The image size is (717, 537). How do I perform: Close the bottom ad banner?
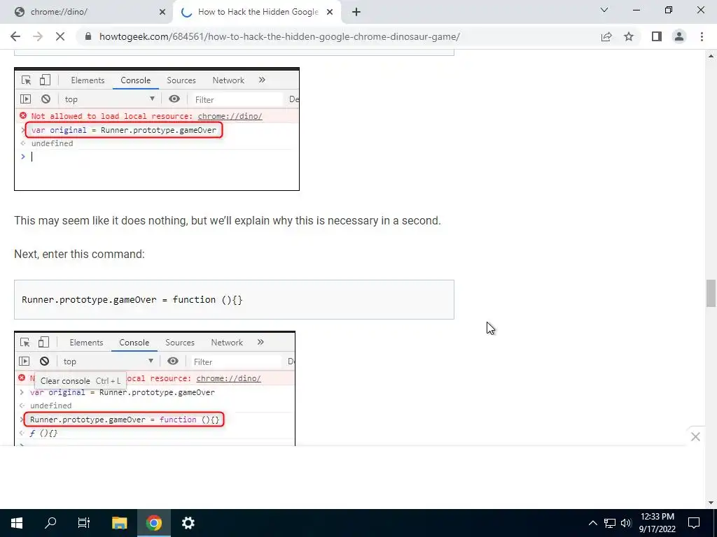tap(695, 437)
